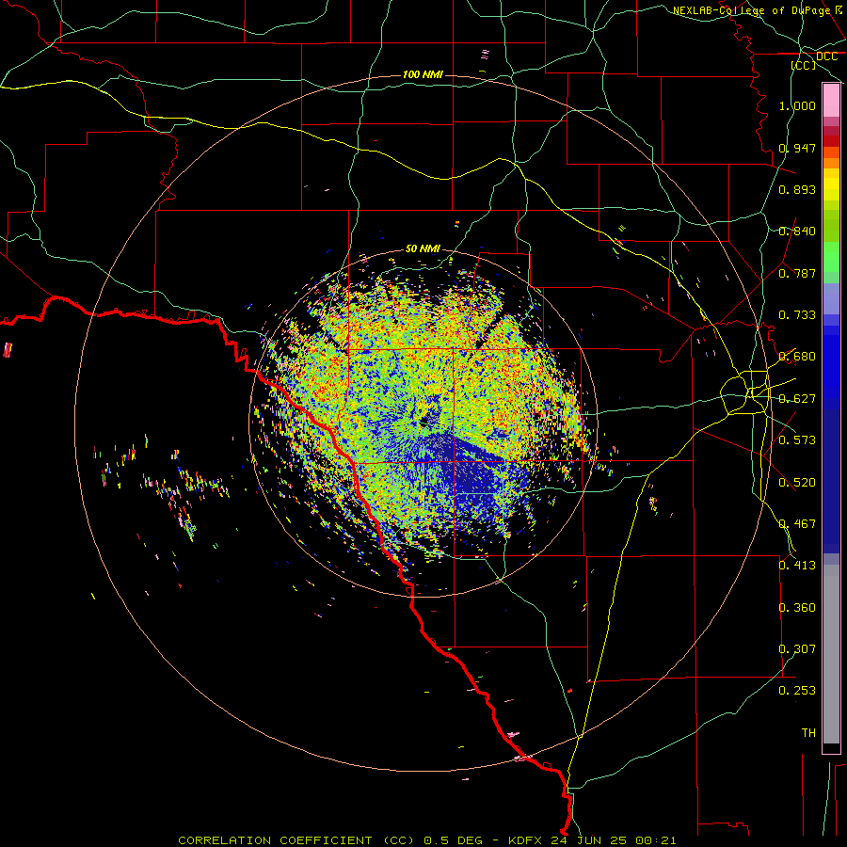Click the 0.253 color scale value
This screenshot has width=847, height=847.
coord(797,691)
